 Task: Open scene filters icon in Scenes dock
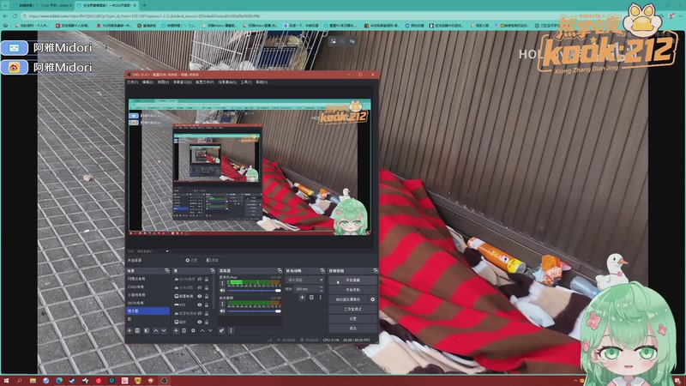point(147,330)
